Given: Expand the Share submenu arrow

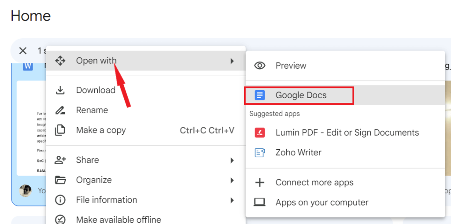Looking at the screenshot, I should (x=232, y=160).
